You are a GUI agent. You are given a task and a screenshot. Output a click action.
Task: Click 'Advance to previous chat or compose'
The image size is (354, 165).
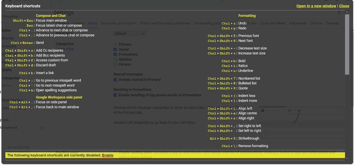click(x=57, y=35)
